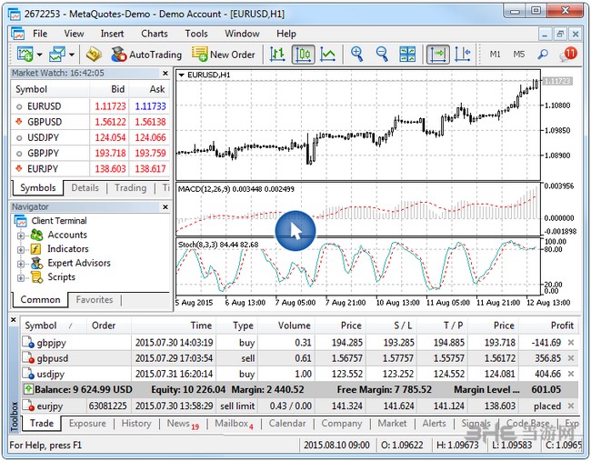
Task: Click the Accounts people icon
Action: point(36,235)
